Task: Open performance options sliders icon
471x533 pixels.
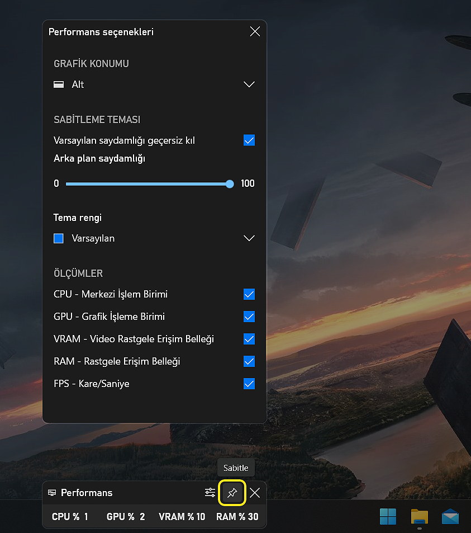Action: click(210, 493)
